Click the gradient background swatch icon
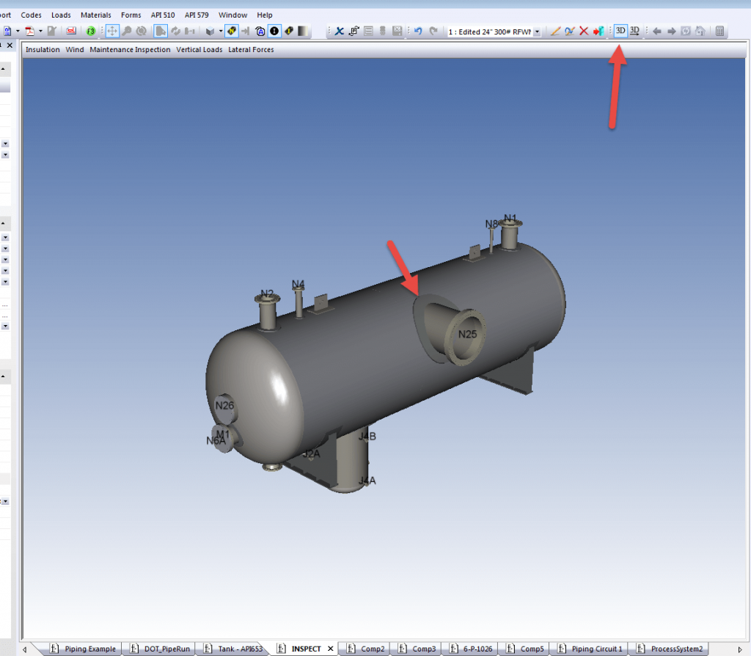Viewport: 751px width, 656px height. pos(303,32)
